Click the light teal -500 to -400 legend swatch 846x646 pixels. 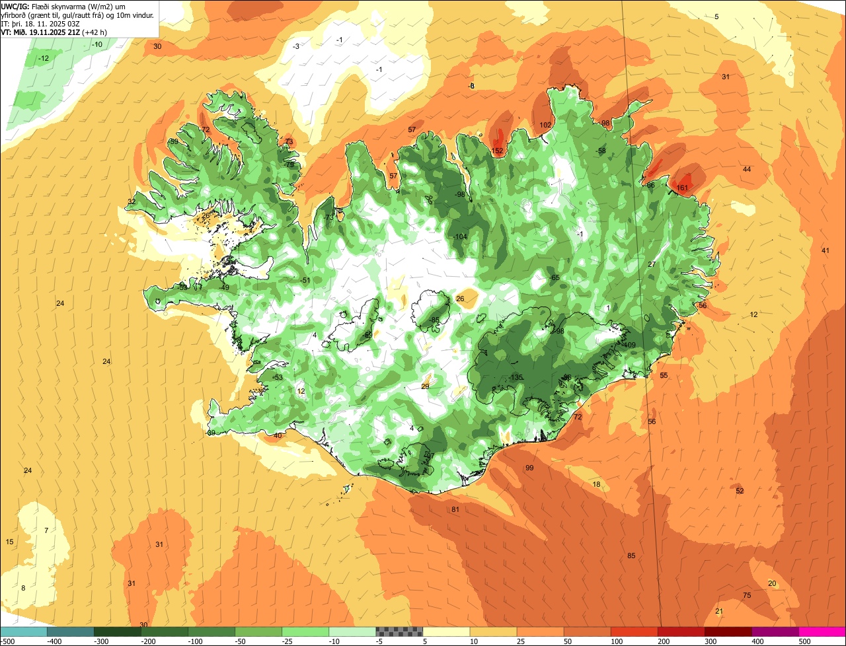click(23, 631)
